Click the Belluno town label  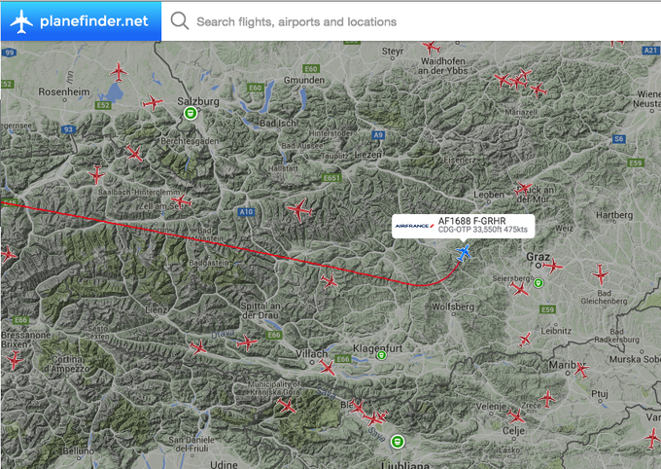tap(78, 451)
